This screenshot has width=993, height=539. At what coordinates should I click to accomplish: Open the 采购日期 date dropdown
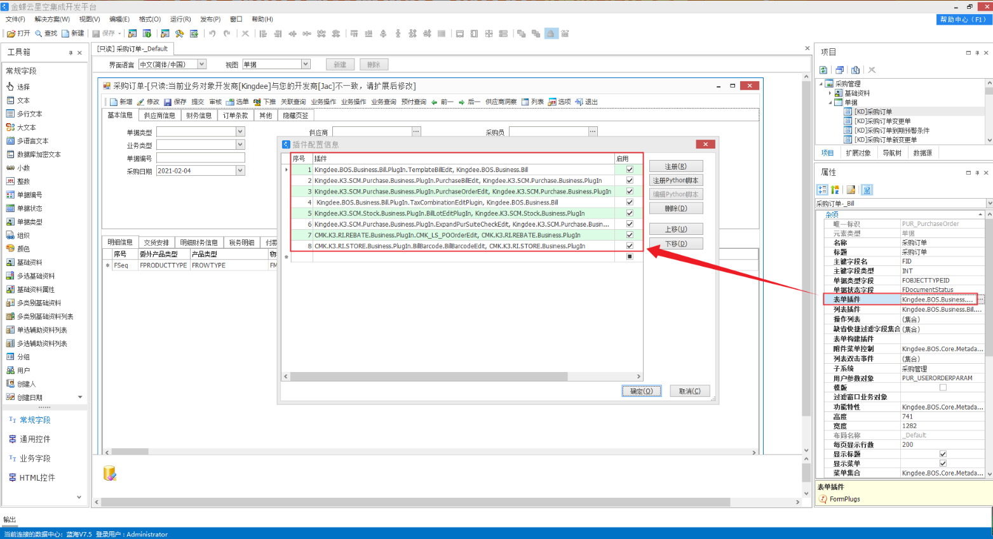[240, 170]
